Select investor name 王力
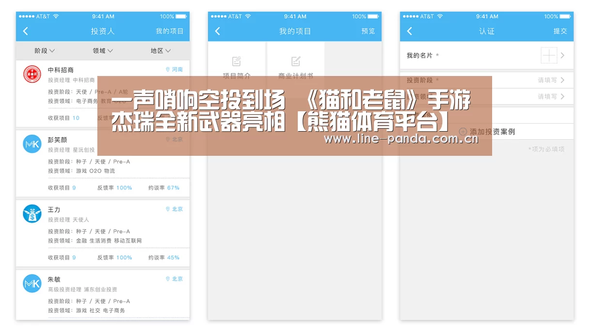 pos(54,210)
